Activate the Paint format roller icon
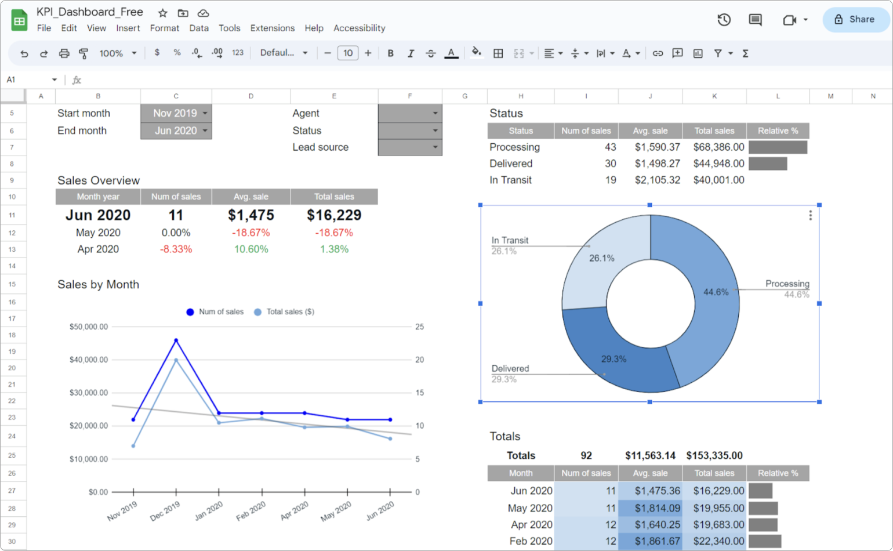This screenshot has width=893, height=551. tap(84, 53)
